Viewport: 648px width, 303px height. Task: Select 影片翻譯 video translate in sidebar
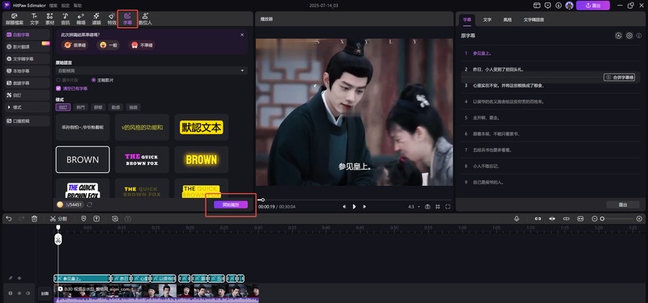pos(27,47)
